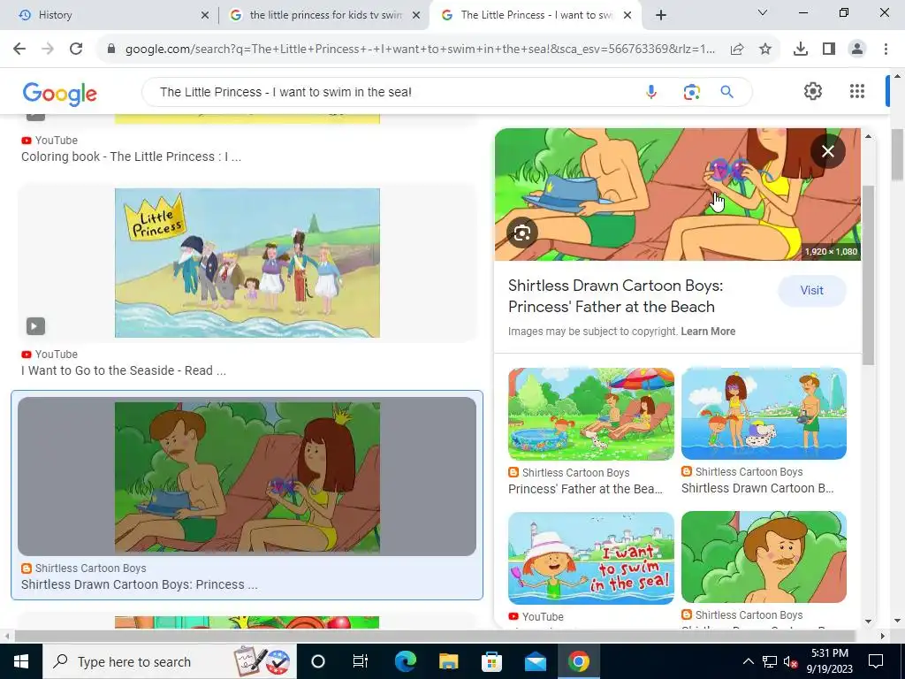This screenshot has height=679, width=905.
Task: Open large preview image of deck chairs
Action: [x=678, y=194]
